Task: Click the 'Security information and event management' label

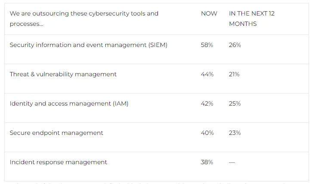Action: 77,45
